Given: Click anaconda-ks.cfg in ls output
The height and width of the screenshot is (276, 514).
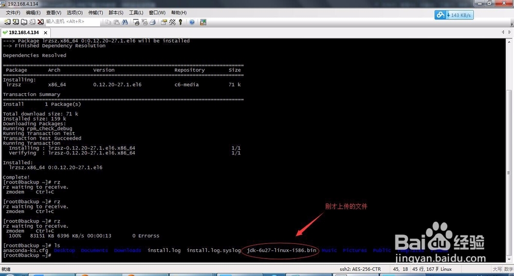Looking at the screenshot, I should click(x=25, y=250).
